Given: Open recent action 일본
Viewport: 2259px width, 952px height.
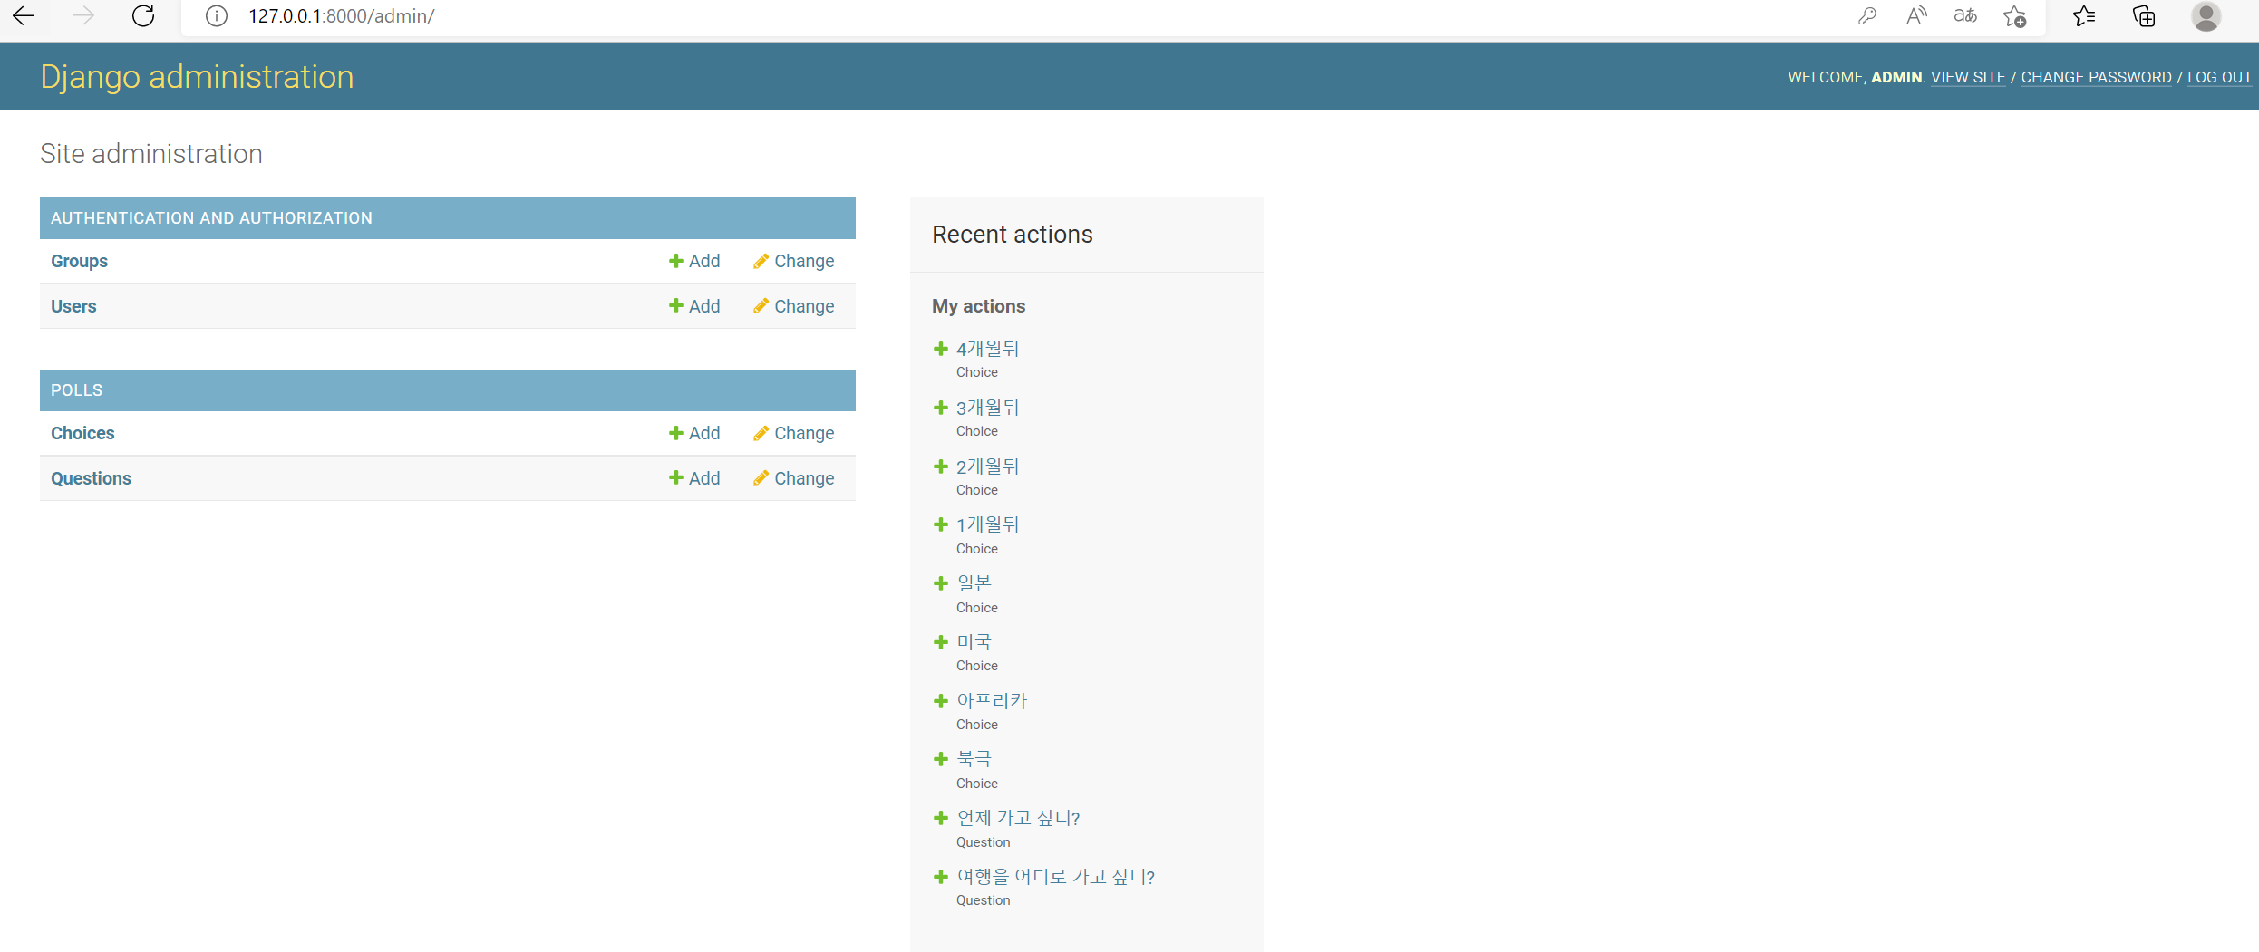Looking at the screenshot, I should pyautogui.click(x=974, y=583).
